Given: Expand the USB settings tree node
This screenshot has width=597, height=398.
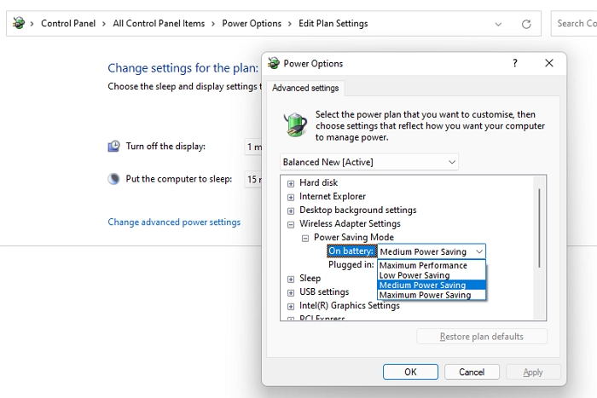Looking at the screenshot, I should pyautogui.click(x=291, y=293).
